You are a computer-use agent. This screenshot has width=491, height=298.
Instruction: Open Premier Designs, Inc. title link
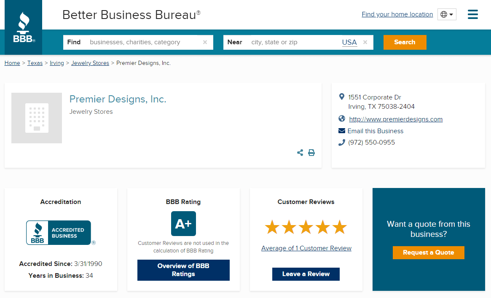(118, 99)
